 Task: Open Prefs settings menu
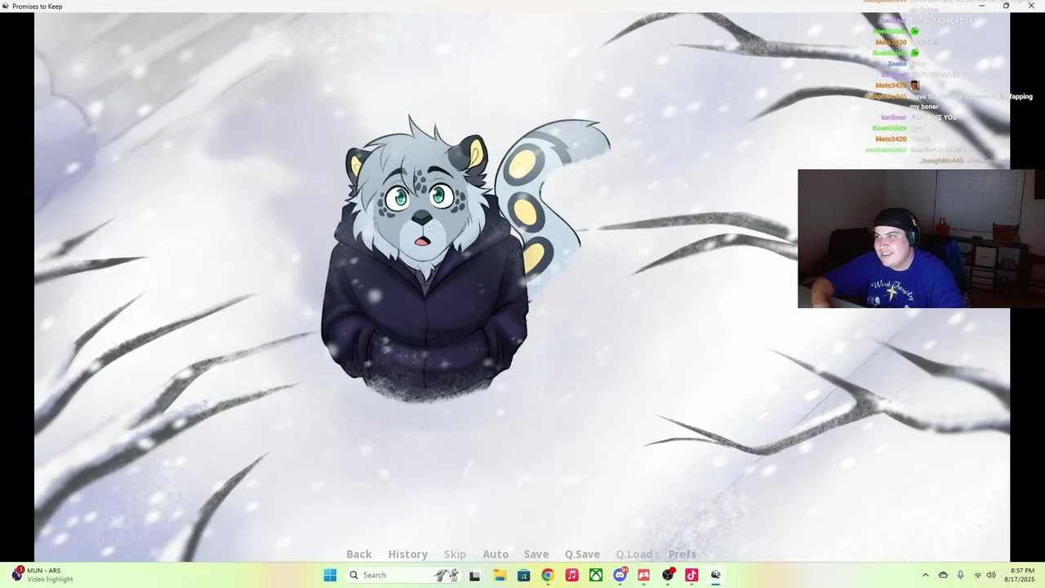pos(683,555)
